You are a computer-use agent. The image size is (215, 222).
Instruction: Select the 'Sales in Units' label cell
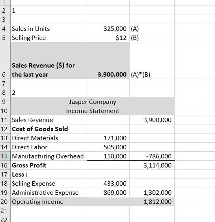point(49,28)
